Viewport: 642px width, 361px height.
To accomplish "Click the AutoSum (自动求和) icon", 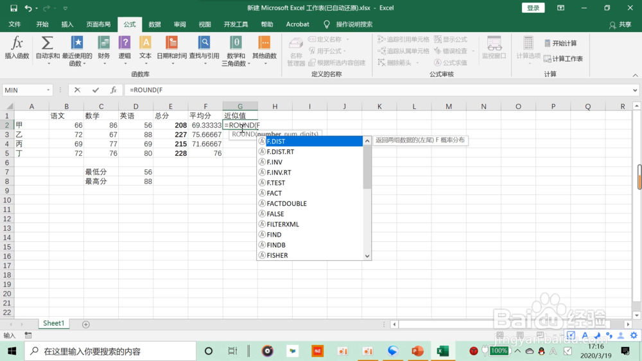I will 48,43.
